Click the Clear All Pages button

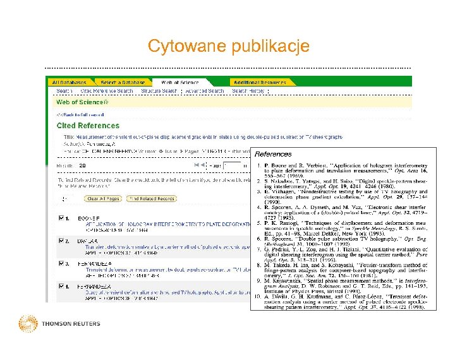tap(103, 199)
